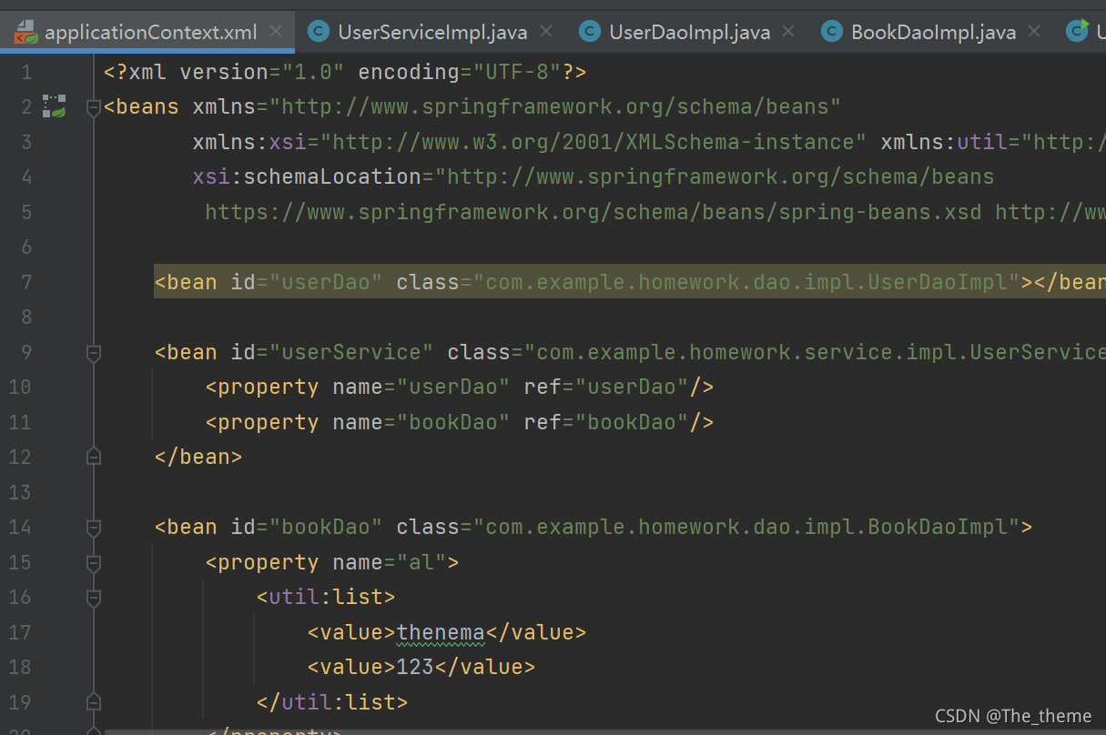Click the BookDaoImpl class path on line 14
1106x735 pixels.
(x=751, y=527)
